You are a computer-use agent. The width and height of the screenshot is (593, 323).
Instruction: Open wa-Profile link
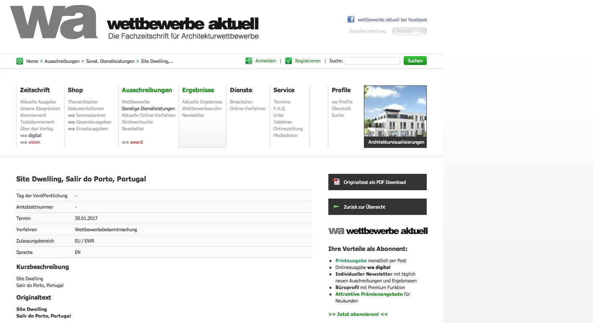(x=342, y=102)
